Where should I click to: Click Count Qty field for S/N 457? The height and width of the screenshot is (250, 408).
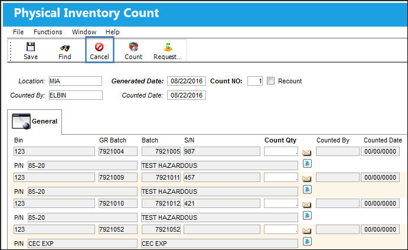[281, 177]
